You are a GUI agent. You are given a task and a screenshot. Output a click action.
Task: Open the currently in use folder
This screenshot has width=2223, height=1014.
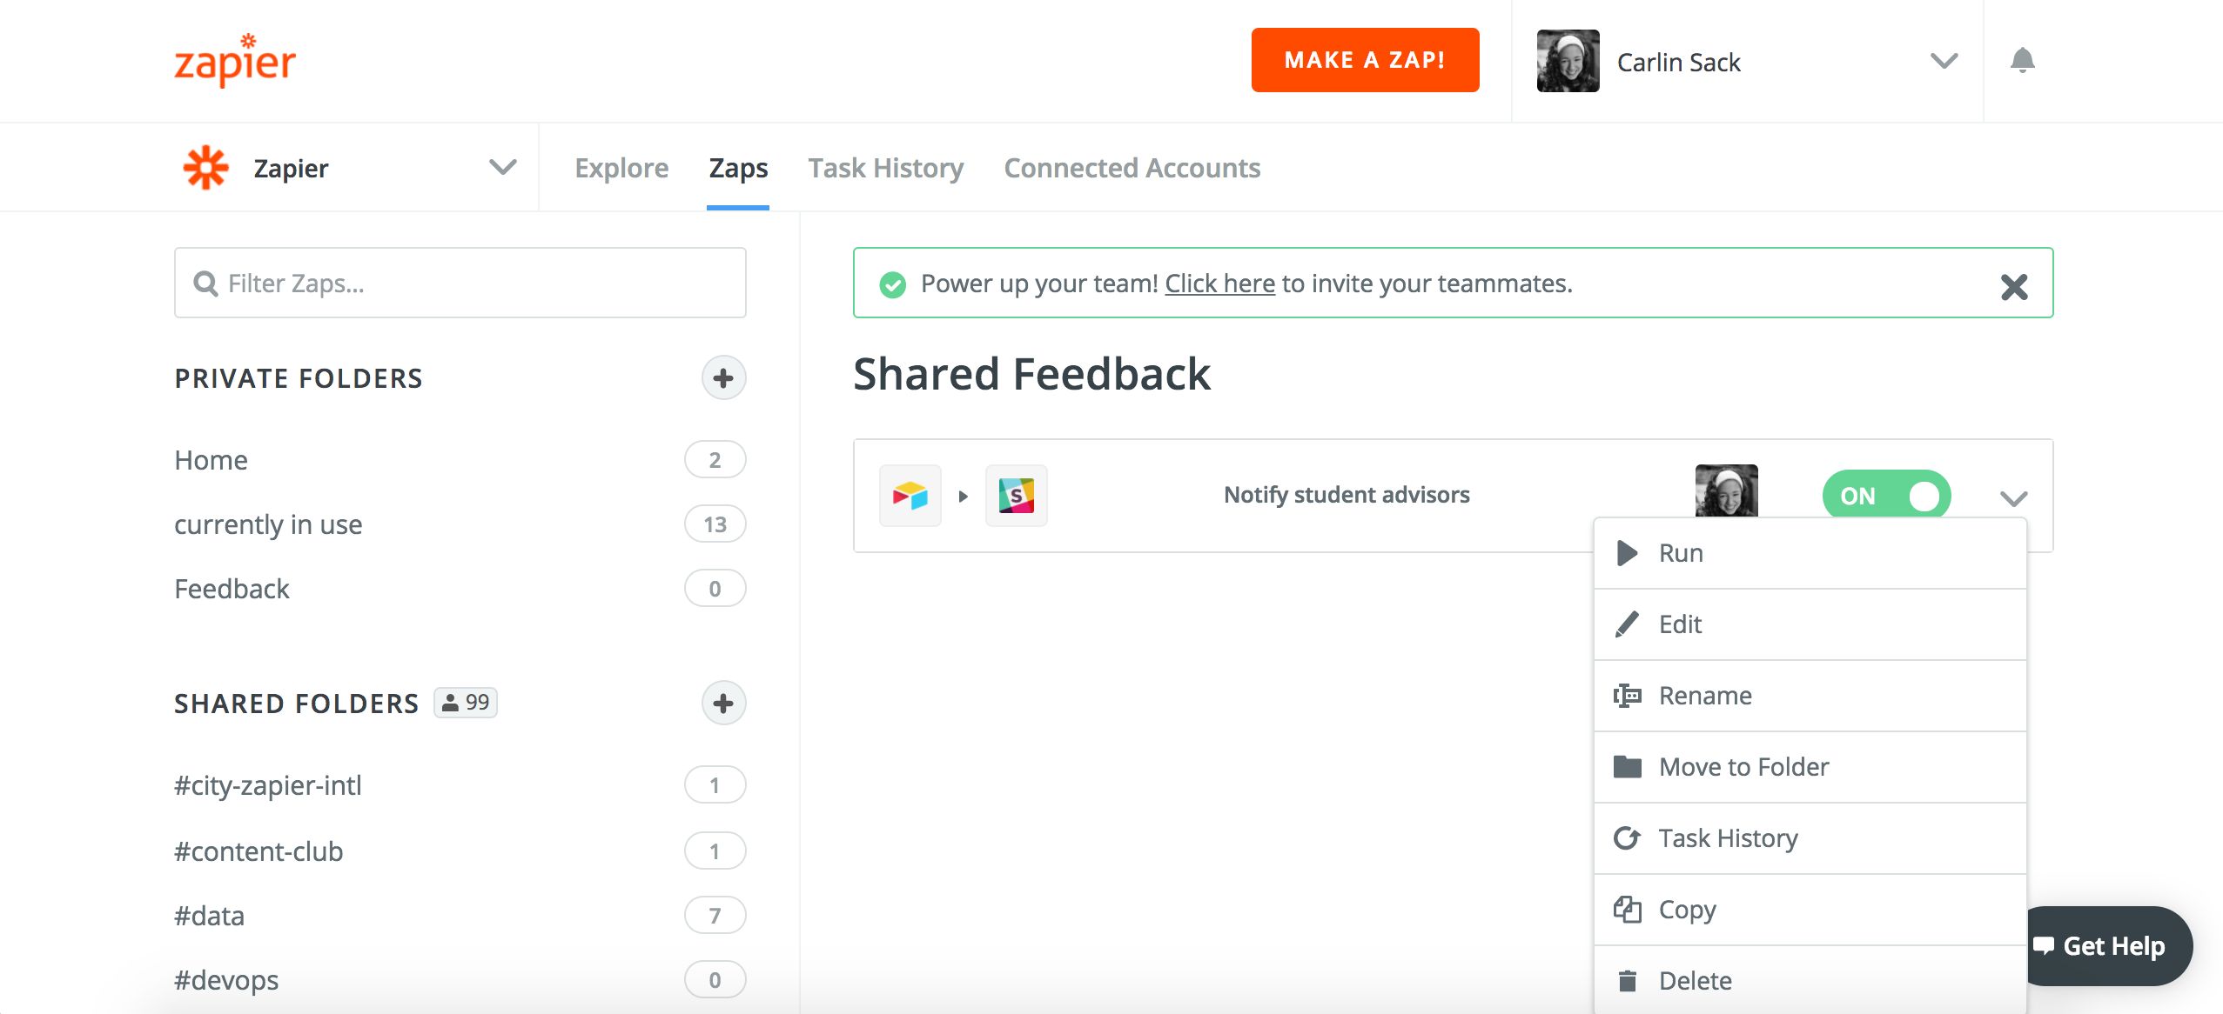pos(268,524)
